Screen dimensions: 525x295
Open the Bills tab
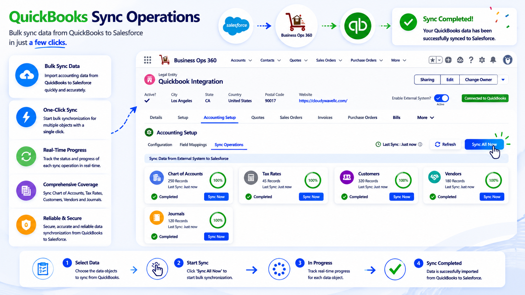coord(397,118)
